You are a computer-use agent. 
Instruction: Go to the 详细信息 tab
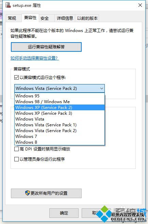pyautogui.click(x=65, y=18)
